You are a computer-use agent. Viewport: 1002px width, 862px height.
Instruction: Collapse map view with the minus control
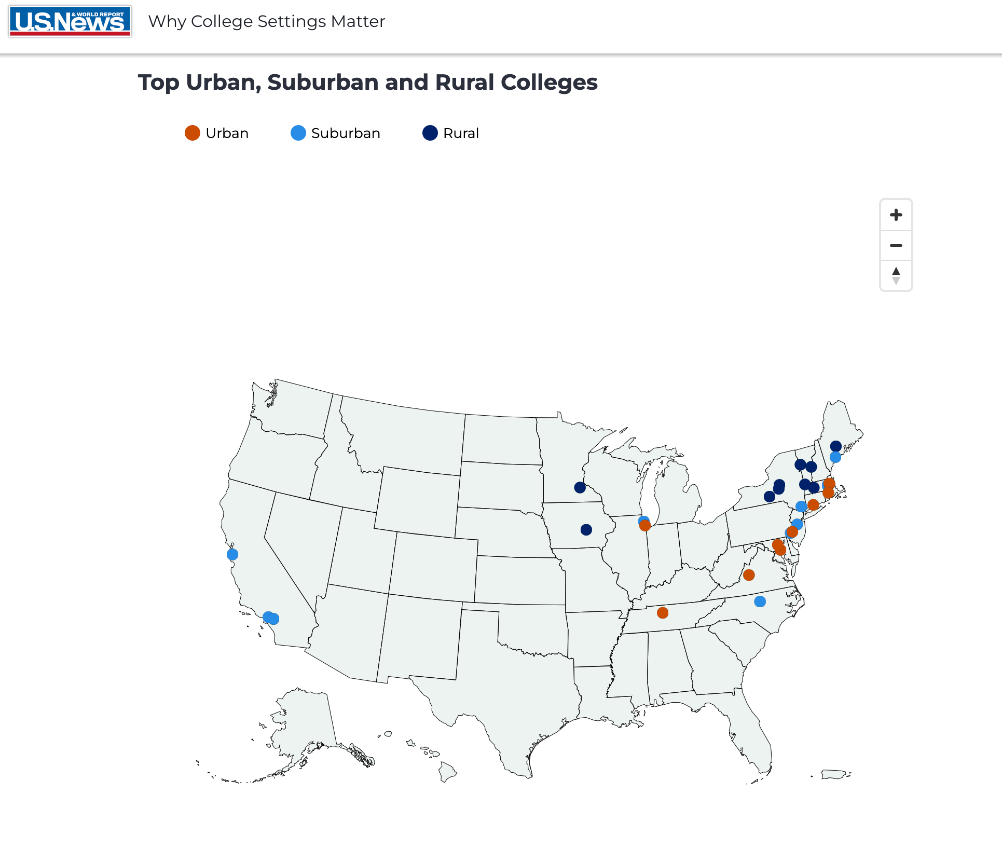pos(896,245)
